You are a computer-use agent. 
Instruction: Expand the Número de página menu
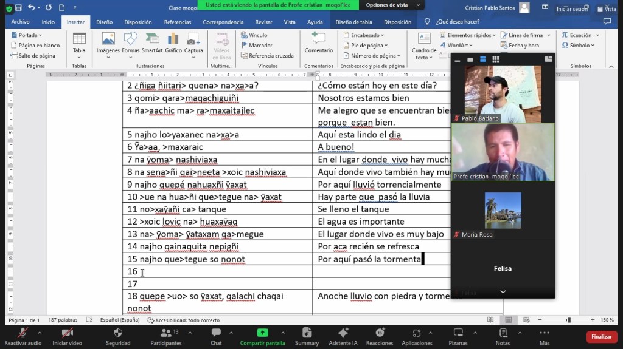(x=369, y=55)
